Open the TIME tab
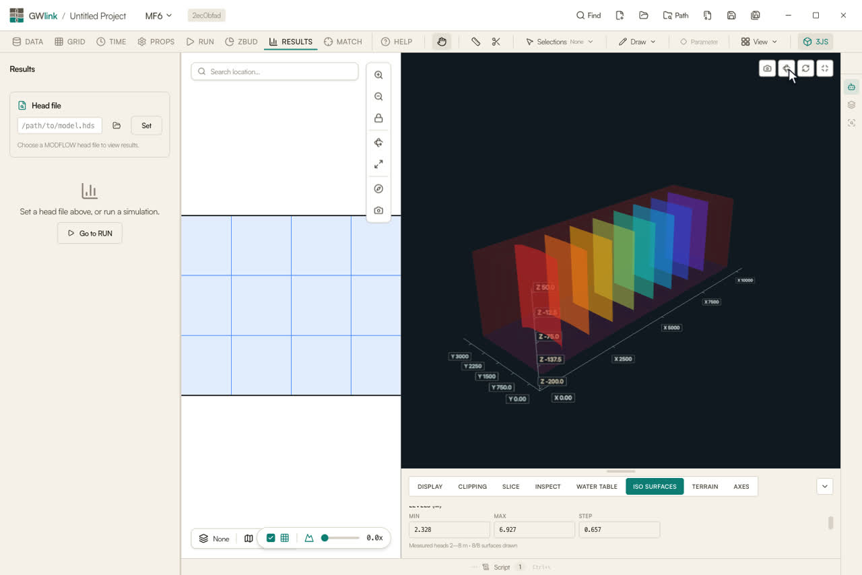The width and height of the screenshot is (862, 575). [x=111, y=42]
